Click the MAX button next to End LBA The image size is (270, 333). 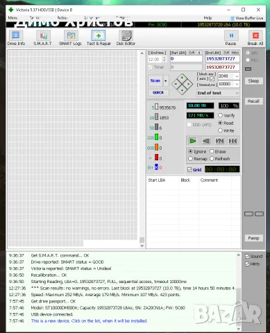pyautogui.click(x=235, y=53)
